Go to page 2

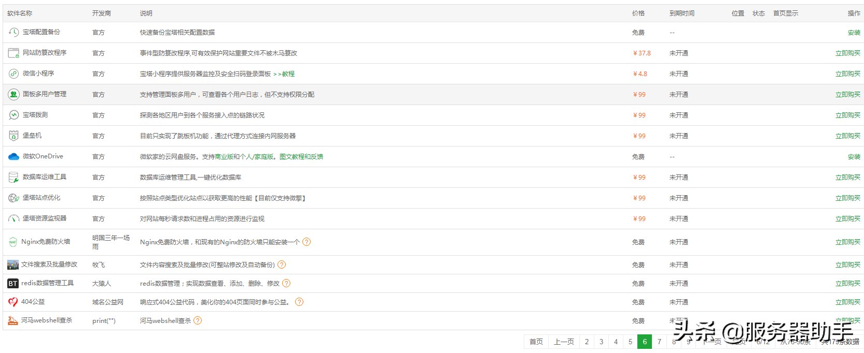click(587, 342)
